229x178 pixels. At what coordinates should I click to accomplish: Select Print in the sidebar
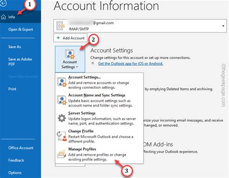(x=12, y=89)
